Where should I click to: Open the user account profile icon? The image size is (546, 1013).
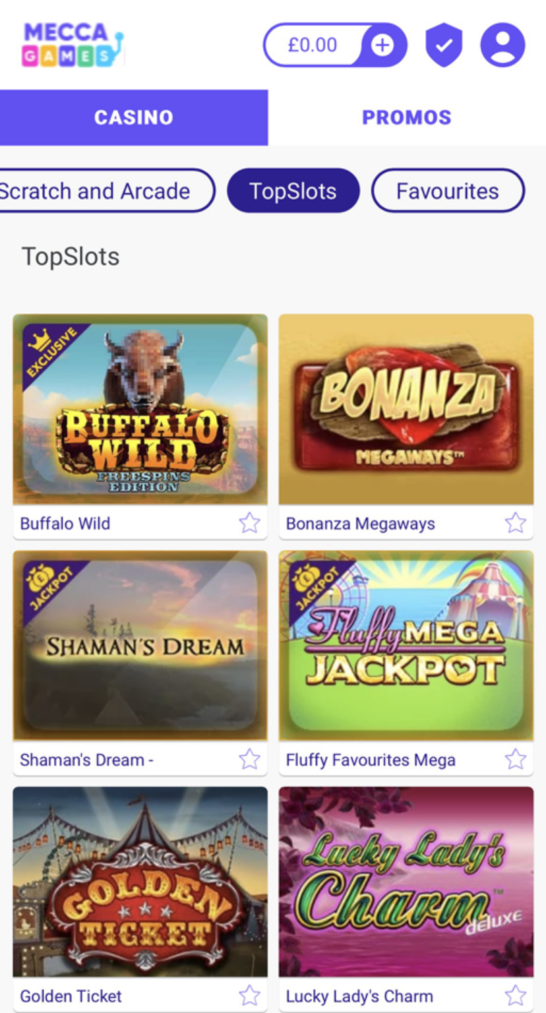[x=502, y=45]
